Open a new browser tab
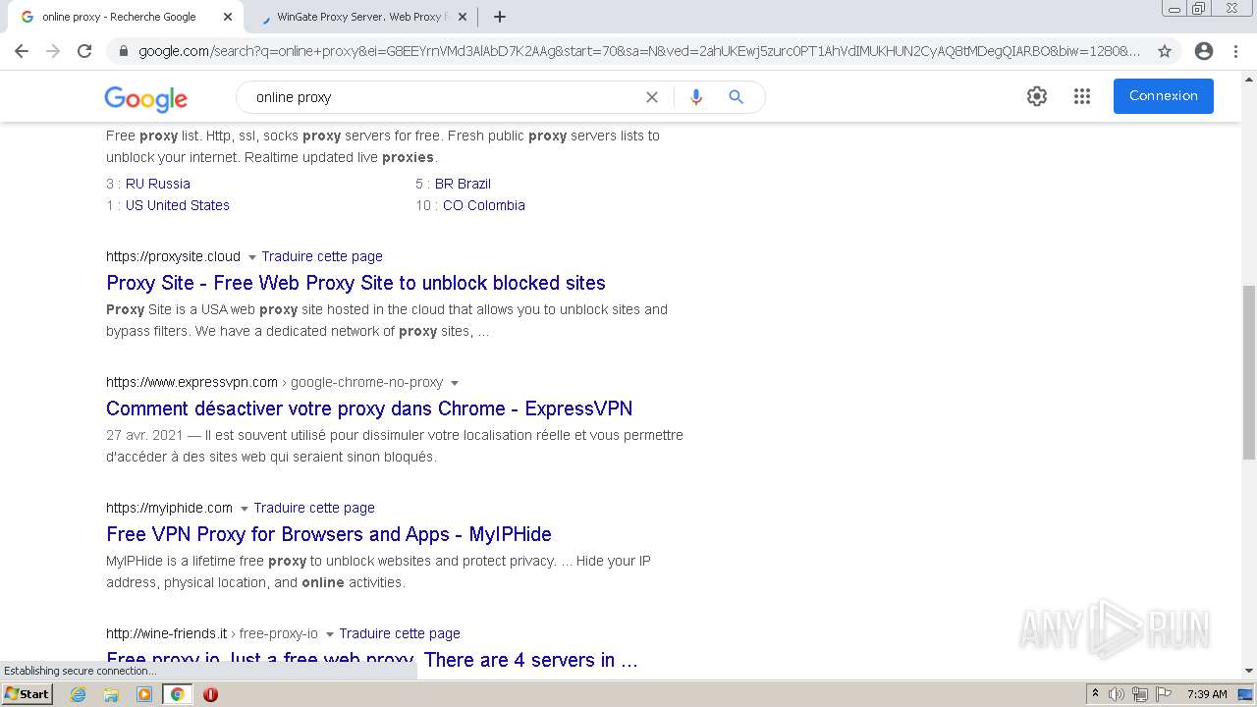This screenshot has height=707, width=1257. coord(500,17)
